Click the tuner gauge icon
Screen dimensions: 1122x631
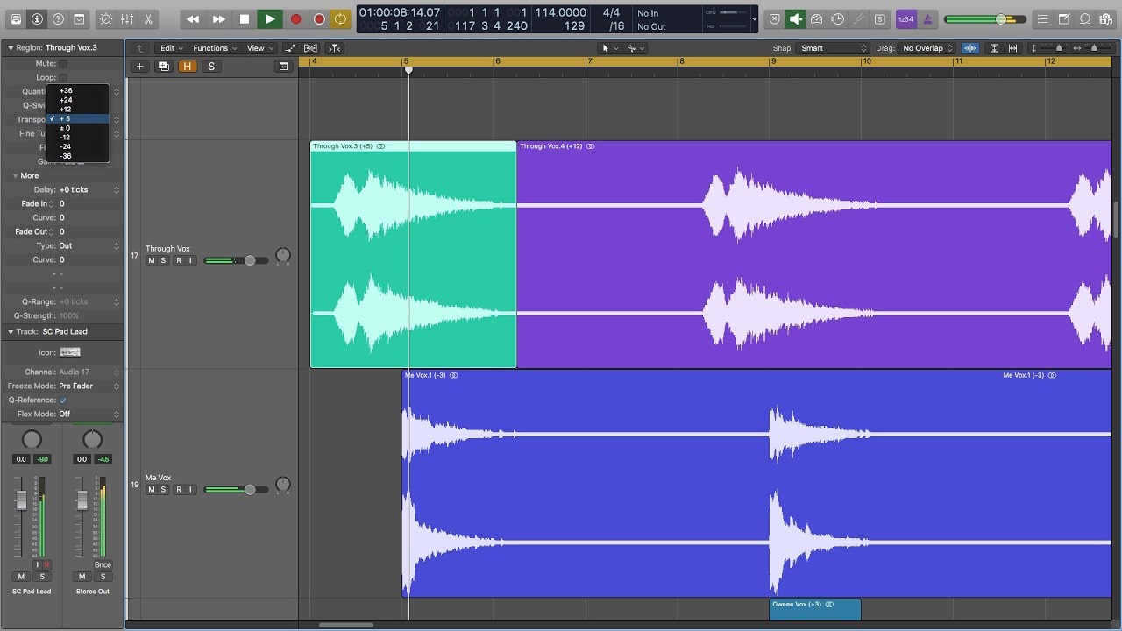(817, 18)
